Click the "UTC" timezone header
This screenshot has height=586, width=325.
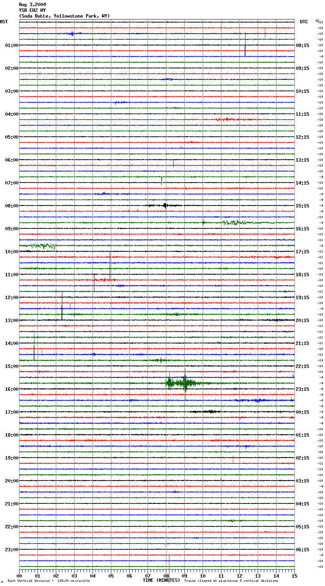[304, 22]
